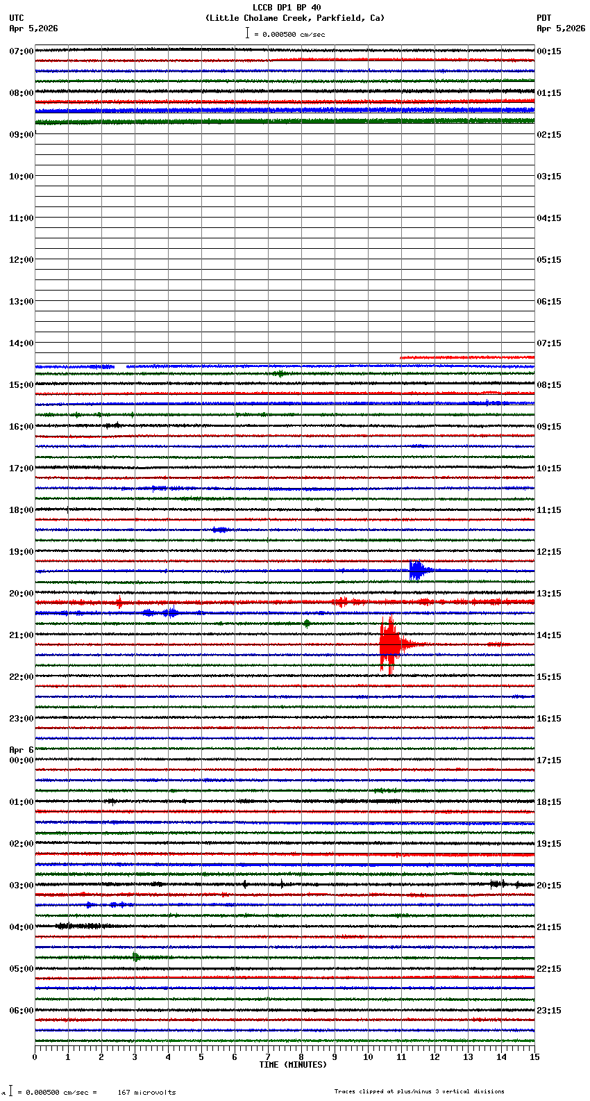The image size is (590, 1101).
Task: Click the '07:15' PDT time label
Action: click(549, 343)
